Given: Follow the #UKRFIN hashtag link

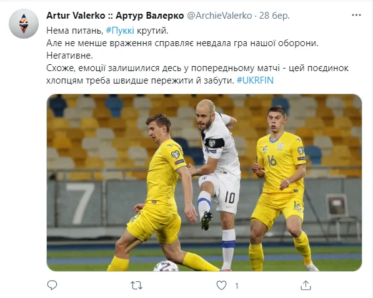Looking at the screenshot, I should [x=255, y=80].
